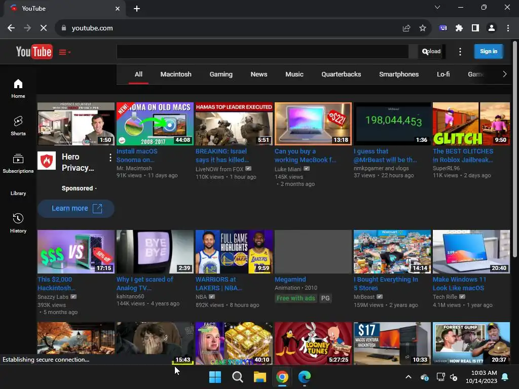This screenshot has height=389, width=519.
Task: Open Can you buy a working MacBook link
Action: click(305, 155)
